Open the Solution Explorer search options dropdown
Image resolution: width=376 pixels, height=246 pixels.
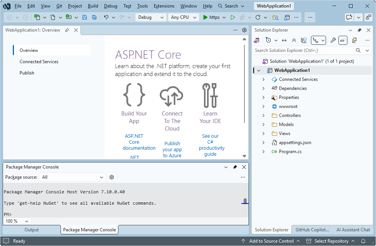pyautogui.click(x=367, y=50)
